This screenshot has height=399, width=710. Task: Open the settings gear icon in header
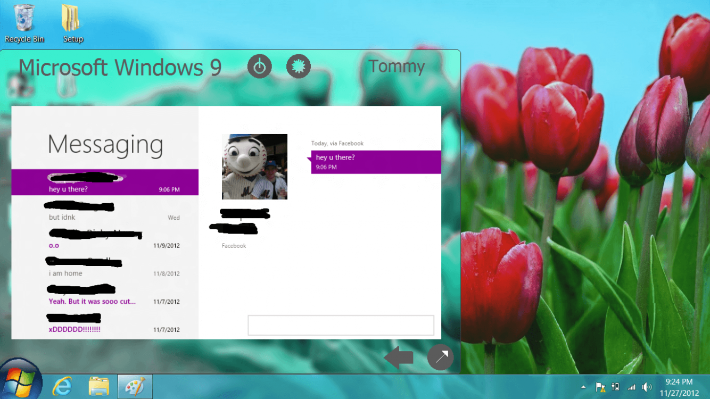pos(299,66)
